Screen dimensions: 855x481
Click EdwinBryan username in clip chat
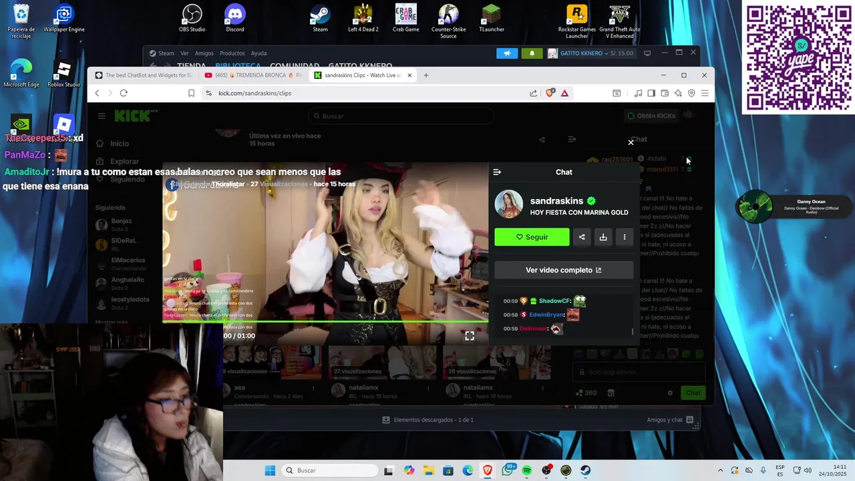546,315
